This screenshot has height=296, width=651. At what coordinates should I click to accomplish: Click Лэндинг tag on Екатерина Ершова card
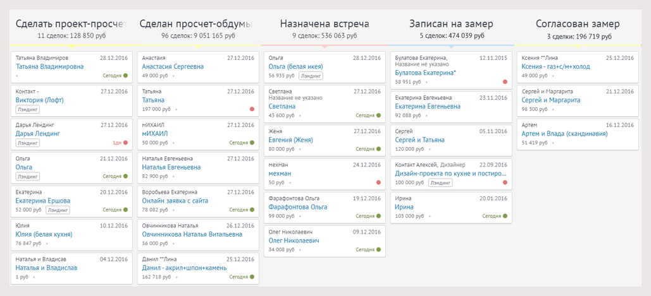tap(58, 210)
